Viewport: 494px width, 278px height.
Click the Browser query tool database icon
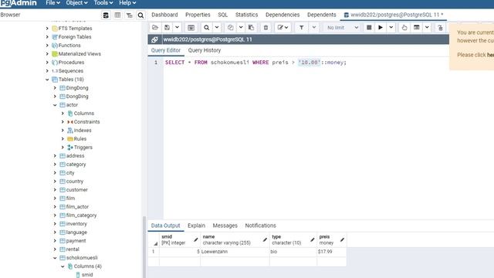click(106, 15)
